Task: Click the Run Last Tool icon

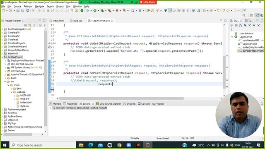Action: pos(109,10)
